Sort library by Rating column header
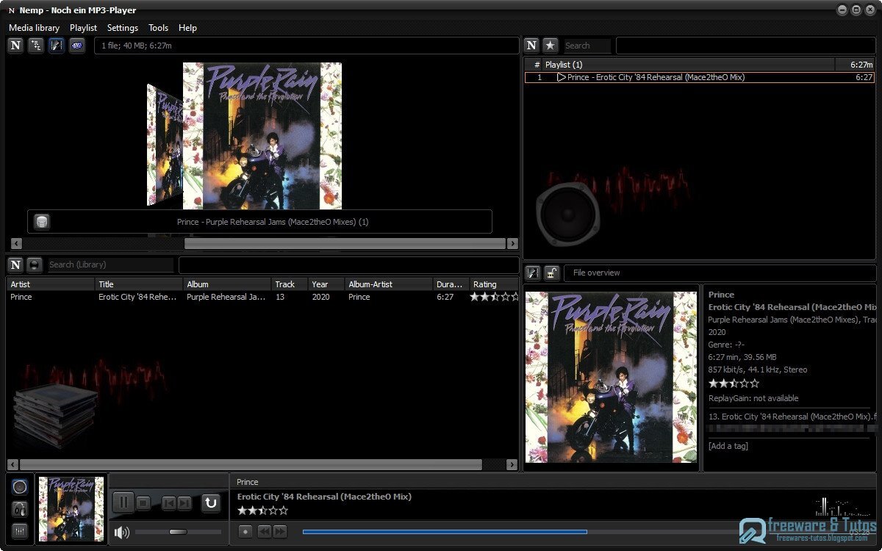Screen dimensions: 882x551 pyautogui.click(x=495, y=284)
